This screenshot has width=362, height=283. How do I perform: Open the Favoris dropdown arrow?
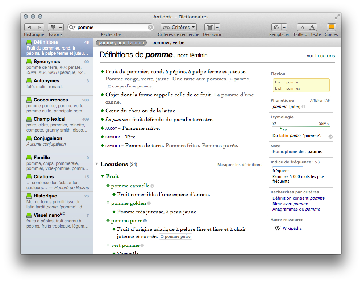click(61, 27)
